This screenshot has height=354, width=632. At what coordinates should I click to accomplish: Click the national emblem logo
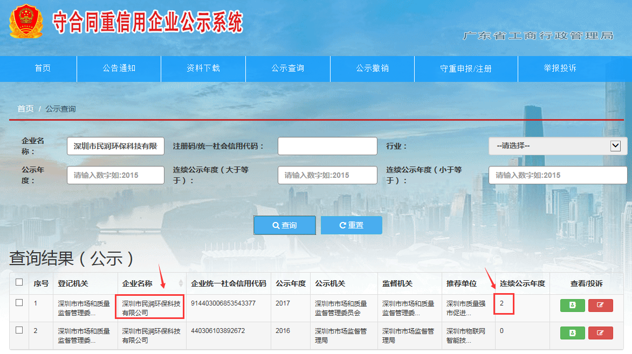(26, 22)
